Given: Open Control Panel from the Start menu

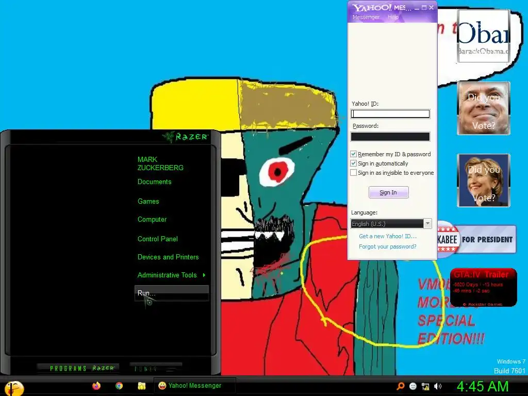Looking at the screenshot, I should [x=158, y=239].
